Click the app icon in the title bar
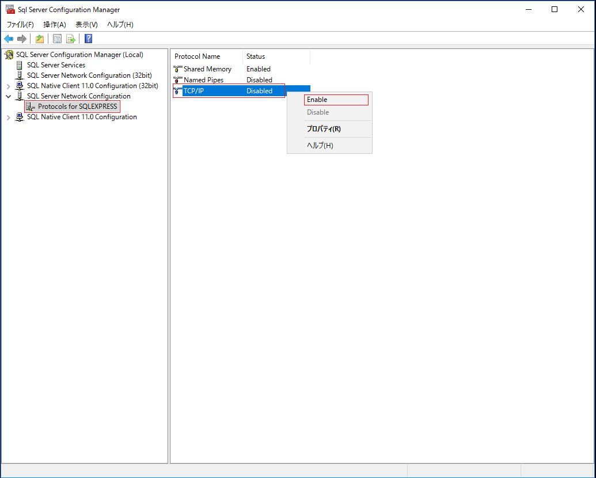The height and width of the screenshot is (478, 596). coord(10,10)
